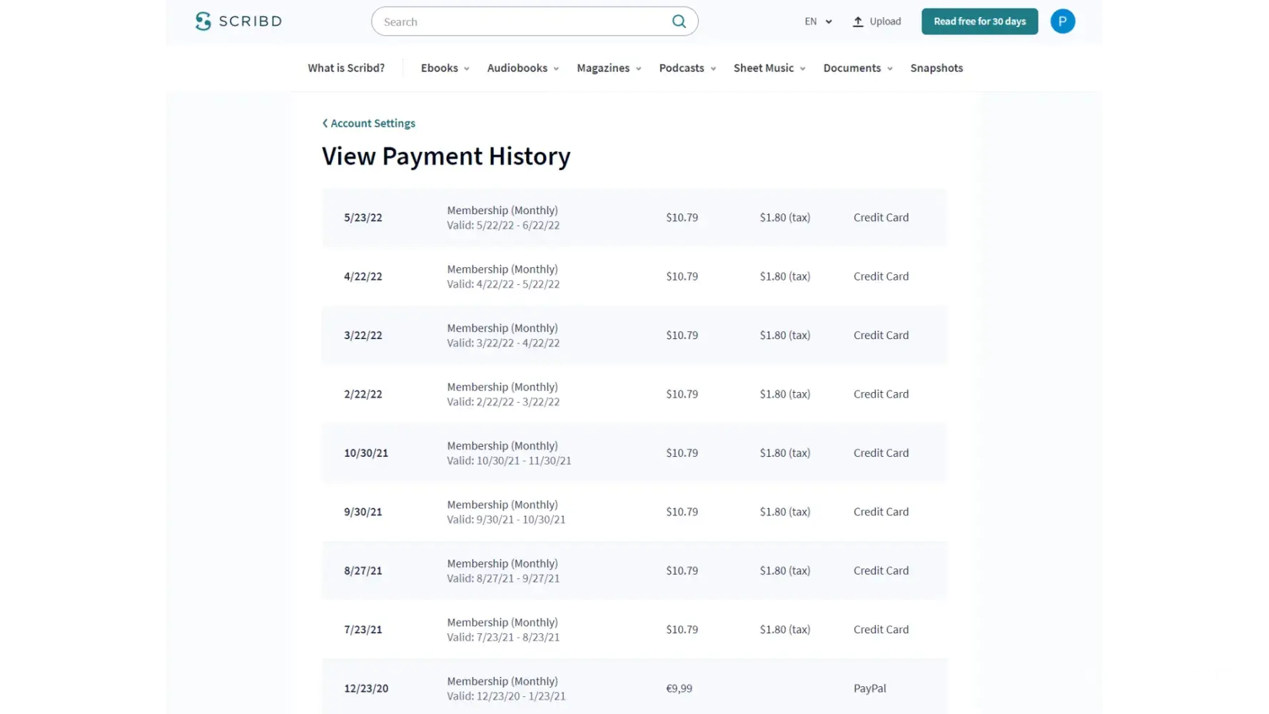Open 'What is Scribd?' page
The width and height of the screenshot is (1269, 714).
pos(346,68)
